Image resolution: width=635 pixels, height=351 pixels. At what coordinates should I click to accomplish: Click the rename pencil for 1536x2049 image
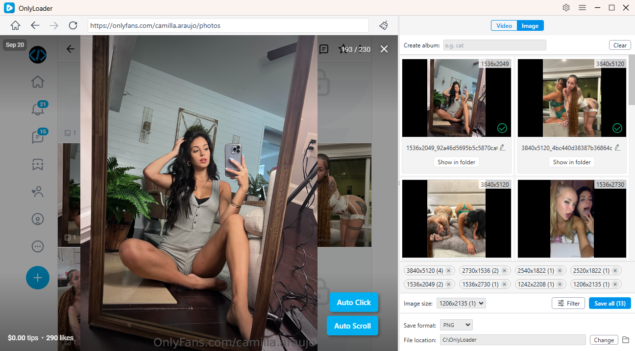click(x=502, y=148)
